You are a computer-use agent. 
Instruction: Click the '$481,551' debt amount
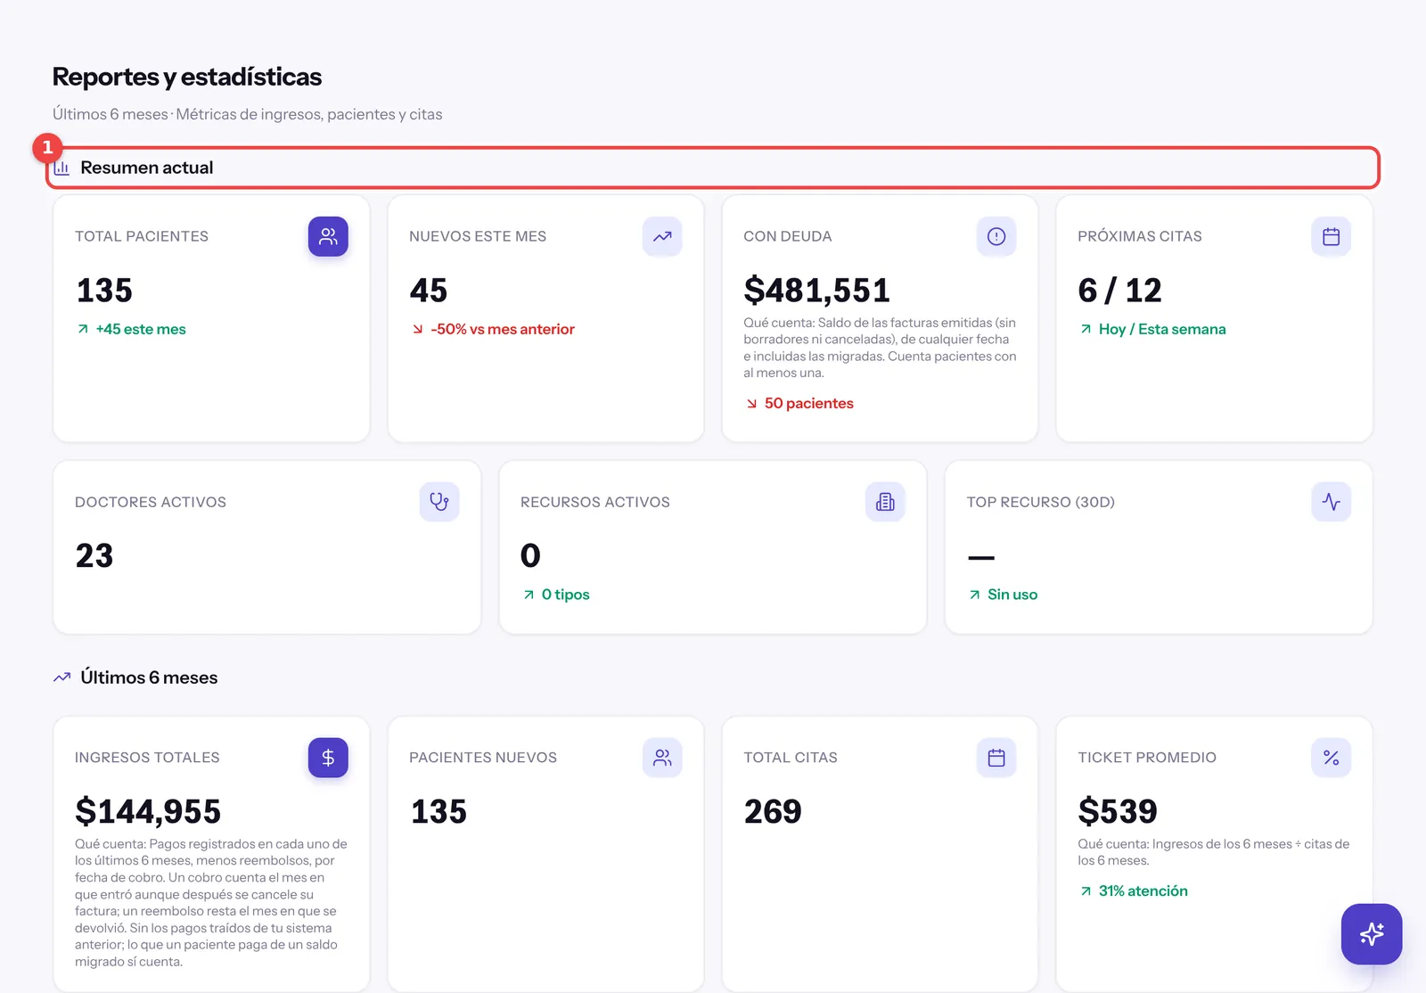817,290
